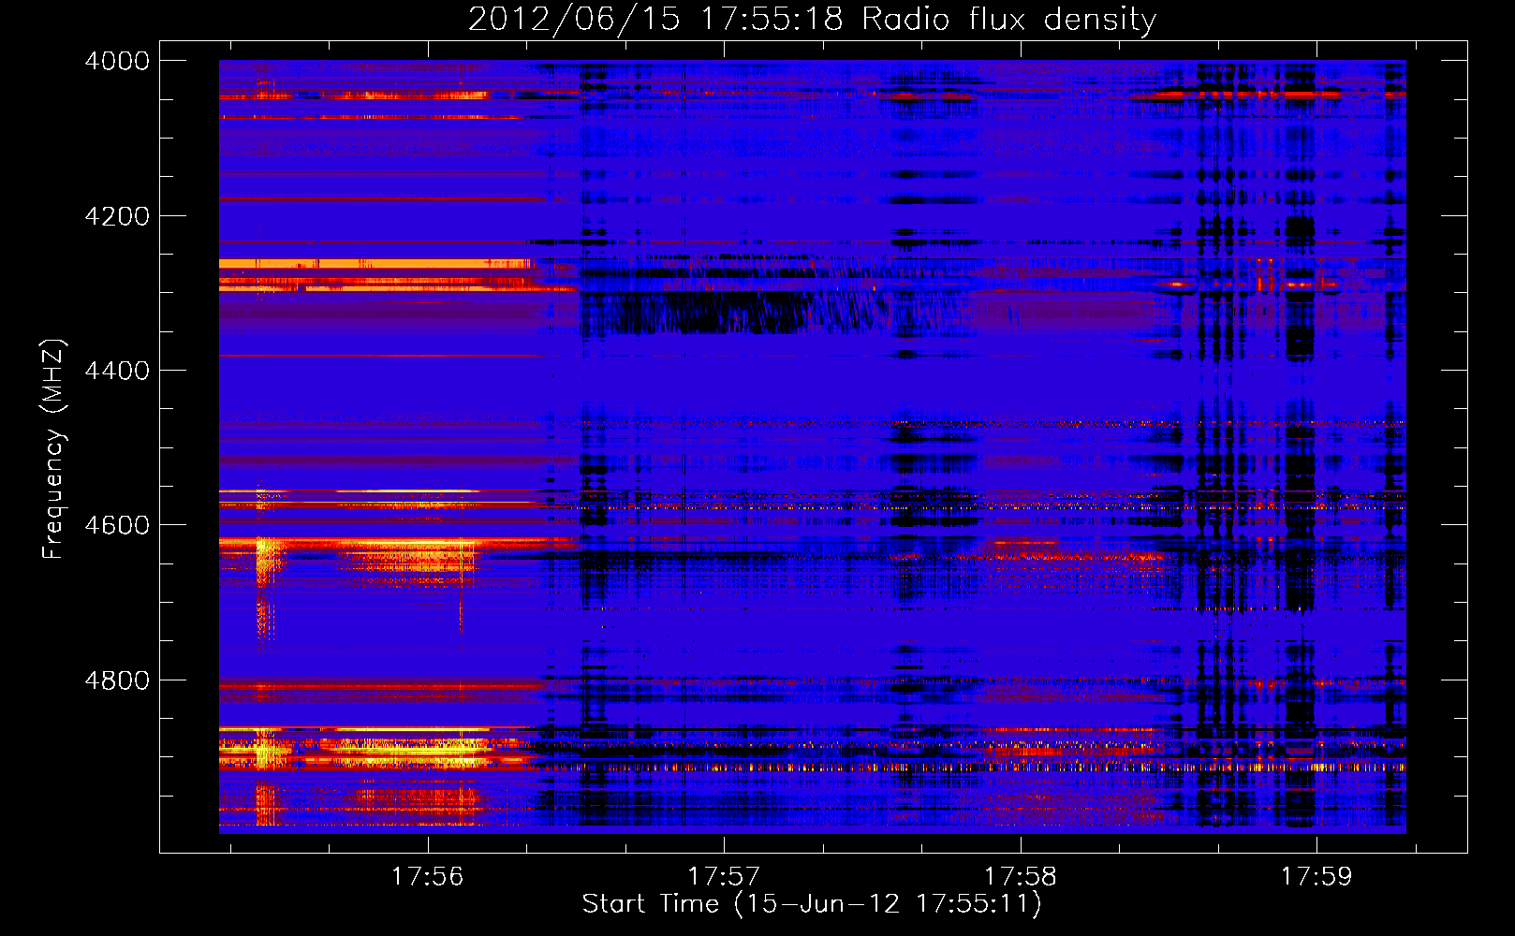This screenshot has width=1515, height=936.
Task: Click the 4600 frequency axis label
Action: click(117, 525)
